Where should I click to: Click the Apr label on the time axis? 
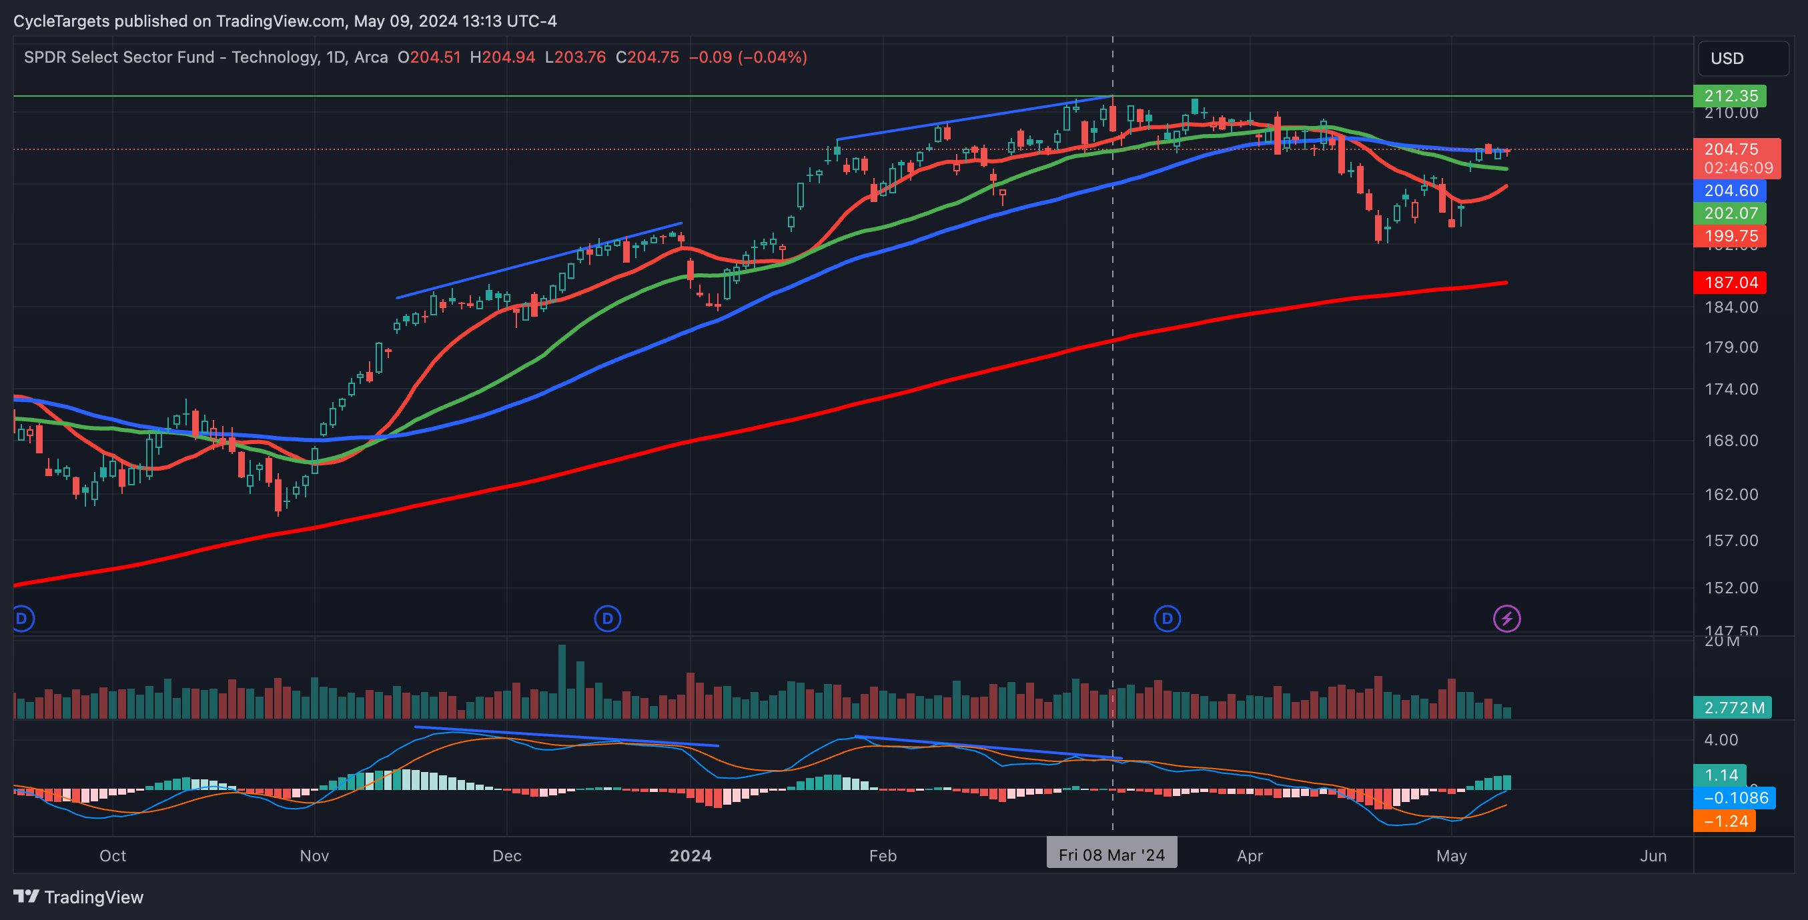(1250, 855)
